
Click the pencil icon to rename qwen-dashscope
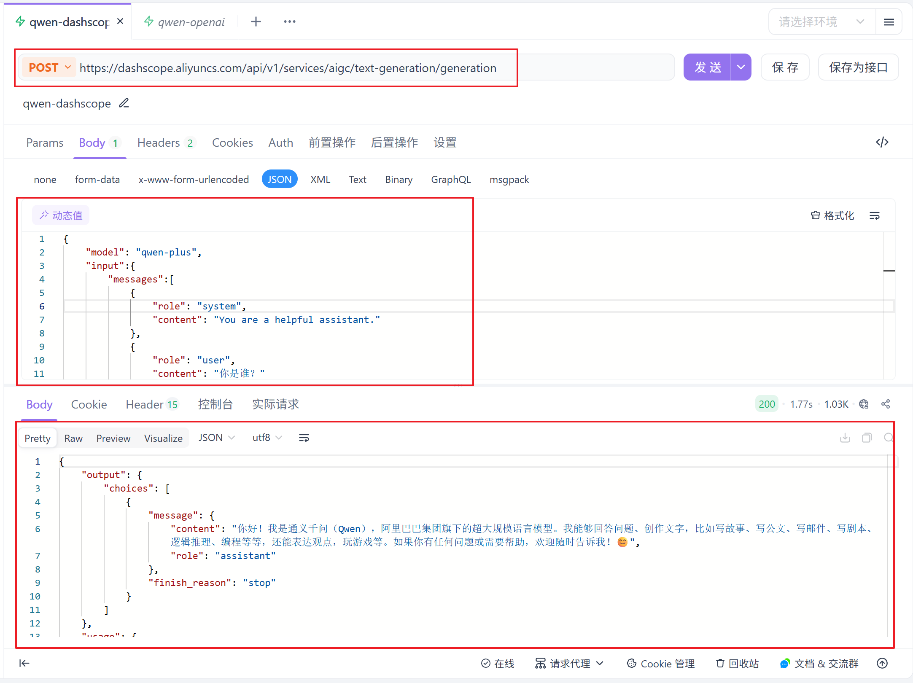click(124, 103)
